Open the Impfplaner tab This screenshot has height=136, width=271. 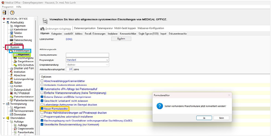click(113, 34)
